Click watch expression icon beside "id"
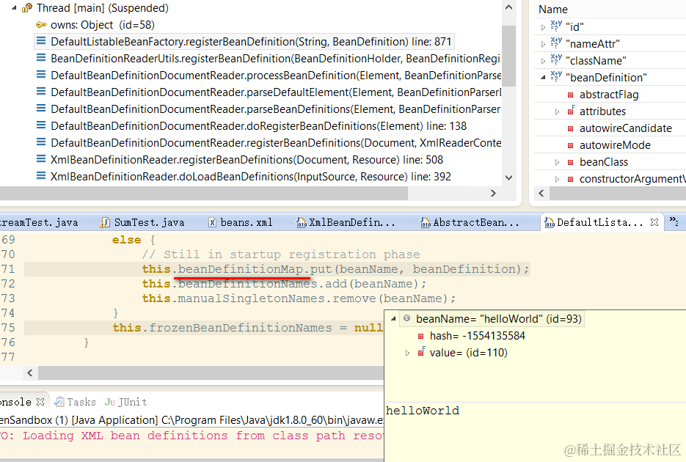 click(556, 26)
